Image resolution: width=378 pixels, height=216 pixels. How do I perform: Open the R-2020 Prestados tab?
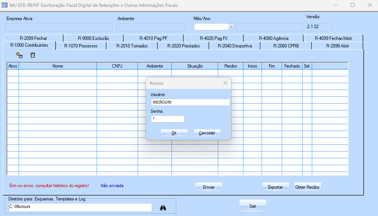[183, 46]
